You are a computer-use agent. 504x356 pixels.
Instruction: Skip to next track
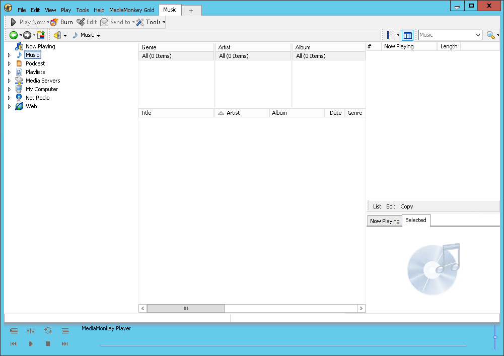tap(64, 344)
